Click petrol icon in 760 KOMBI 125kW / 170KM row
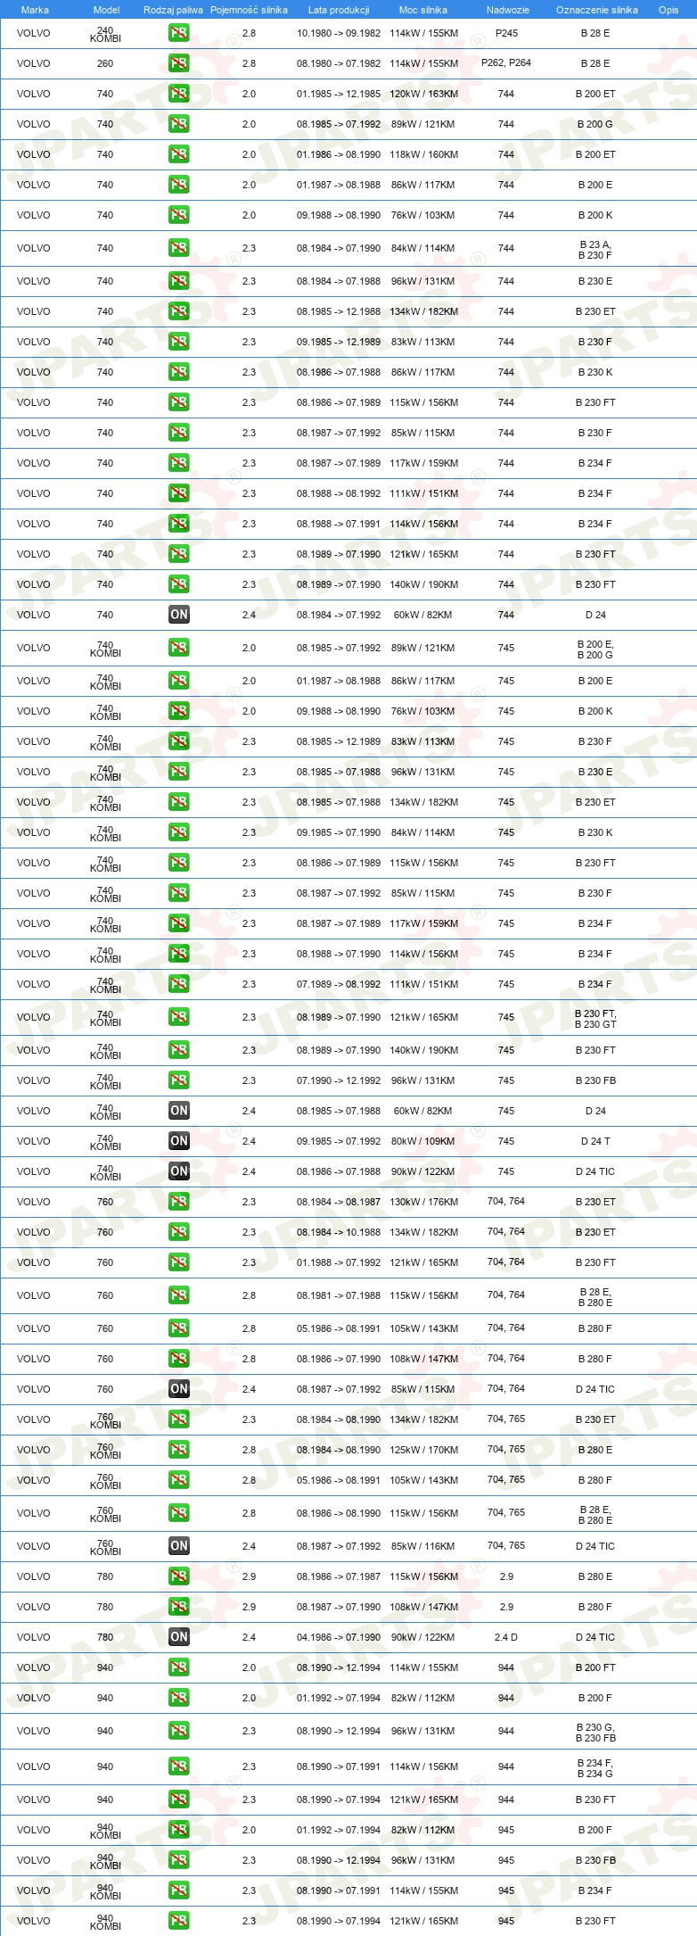 [179, 1450]
